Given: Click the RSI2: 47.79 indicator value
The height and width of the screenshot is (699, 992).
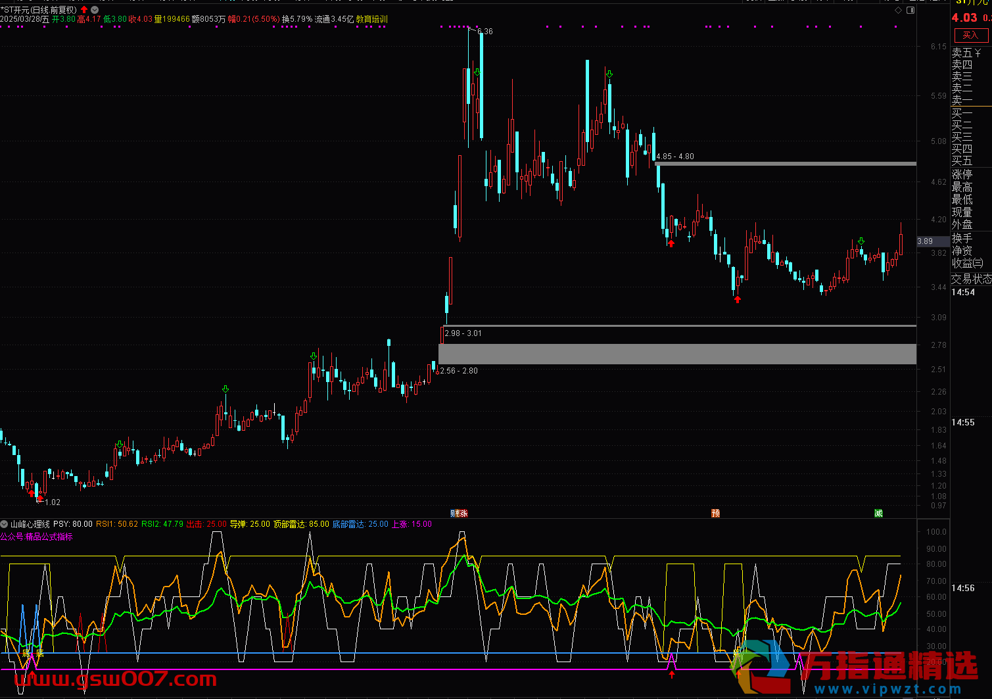Looking at the screenshot, I should click(162, 524).
